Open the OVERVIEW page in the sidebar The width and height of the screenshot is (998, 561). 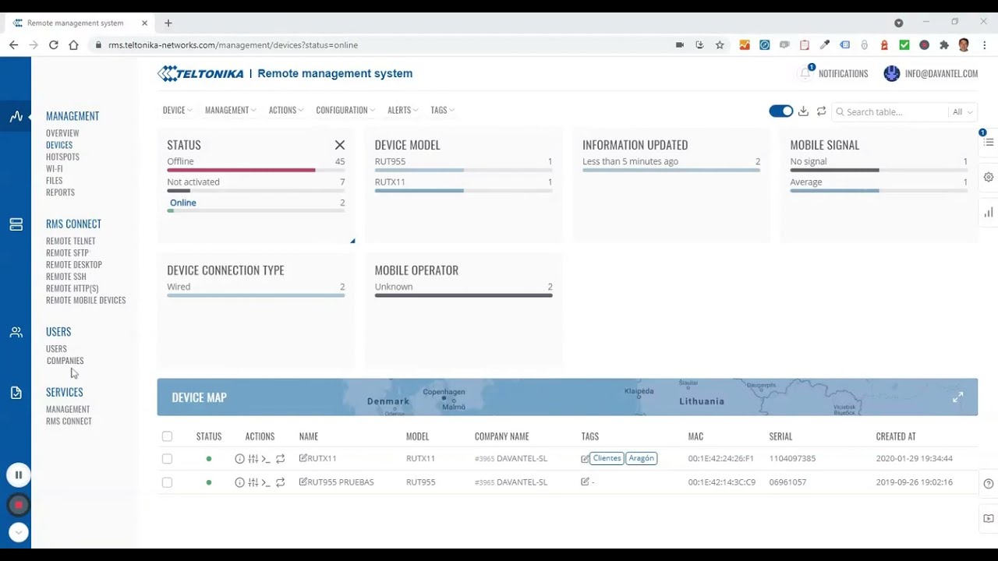(62, 133)
